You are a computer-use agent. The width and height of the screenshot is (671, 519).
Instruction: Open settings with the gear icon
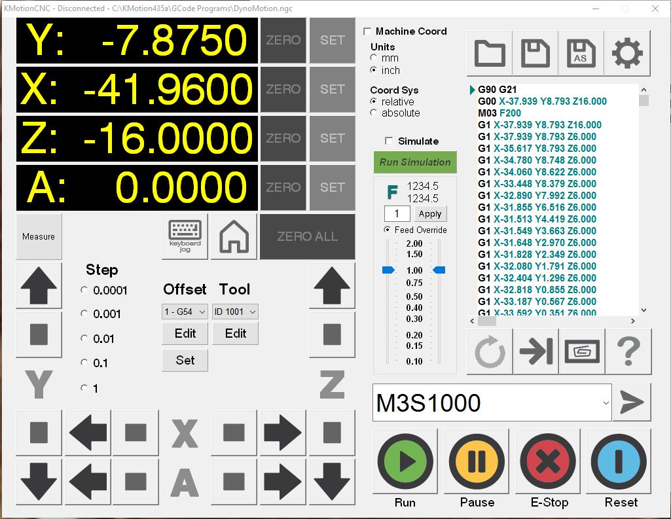click(x=627, y=54)
